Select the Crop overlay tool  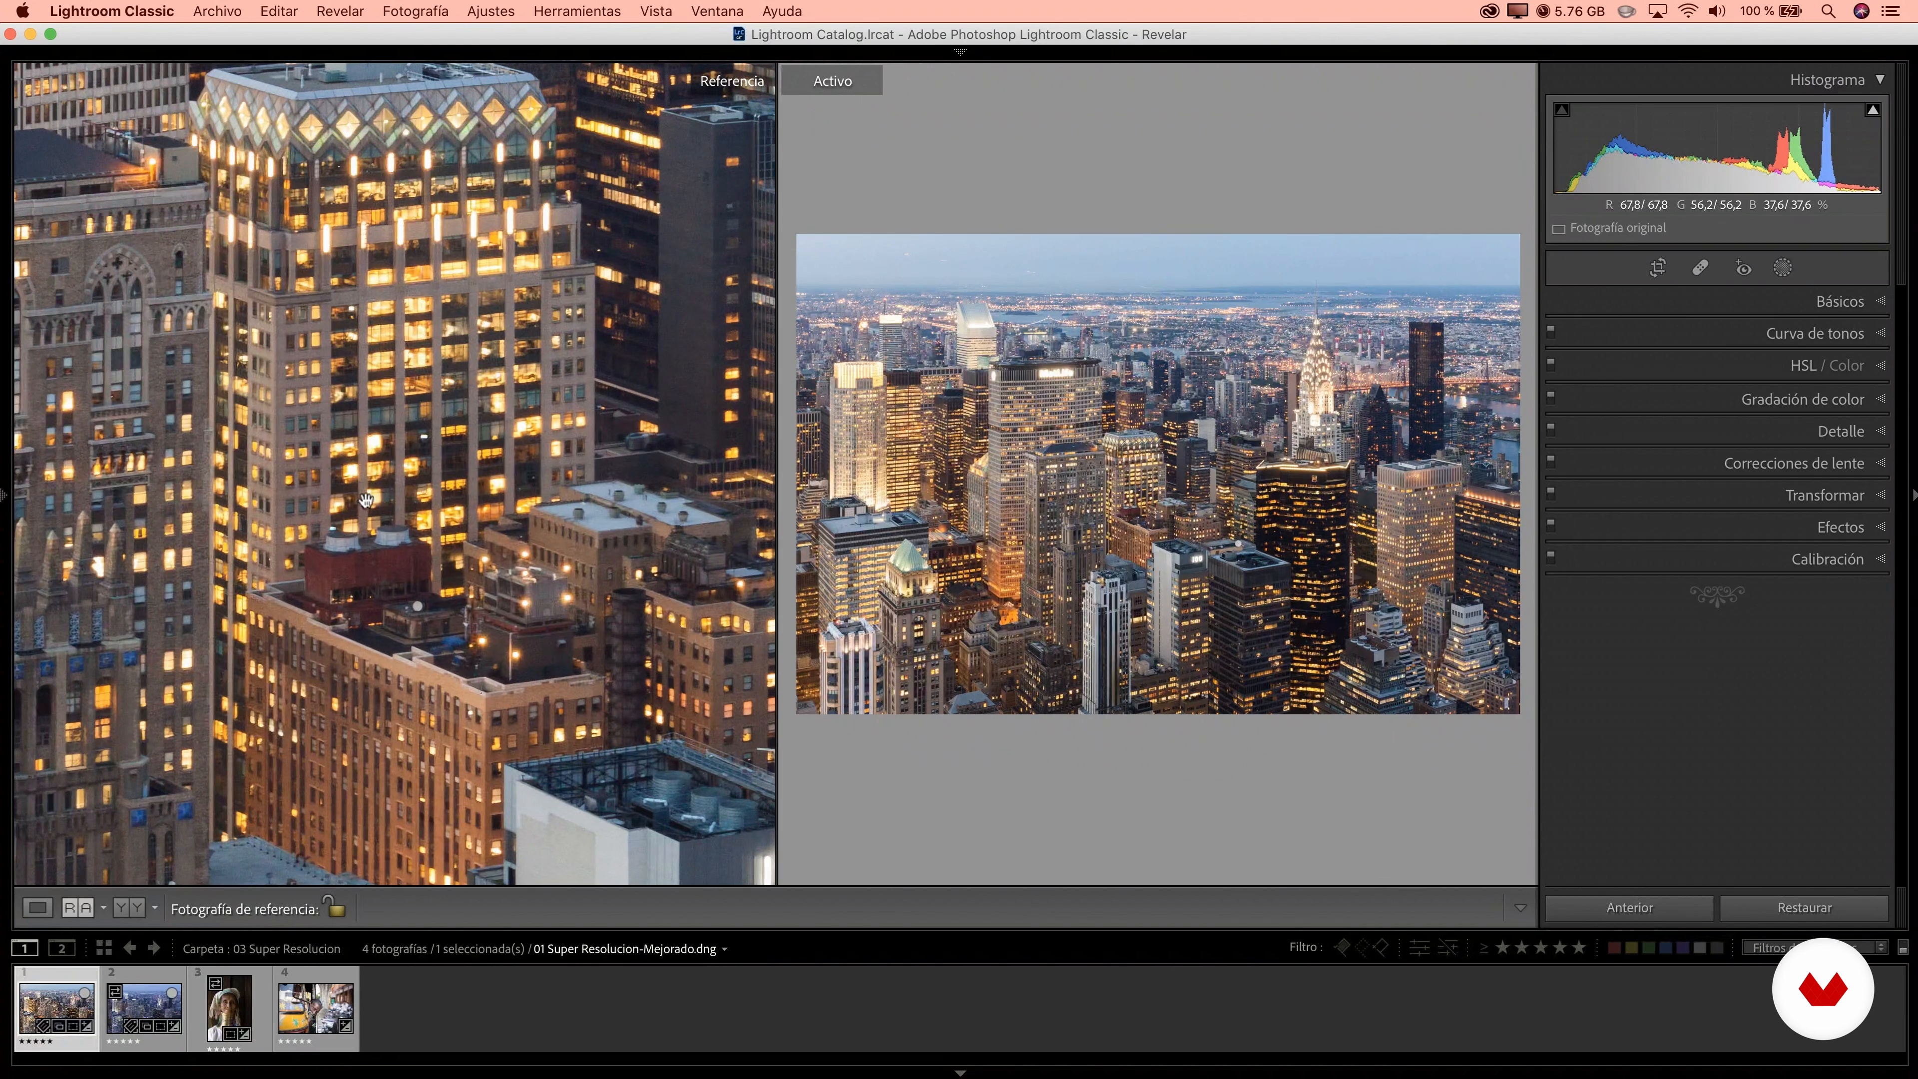1657,268
